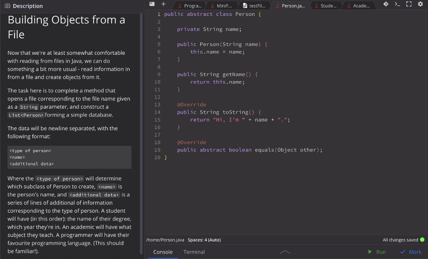
Task: Open the git diamond icon
Action: 386,4
